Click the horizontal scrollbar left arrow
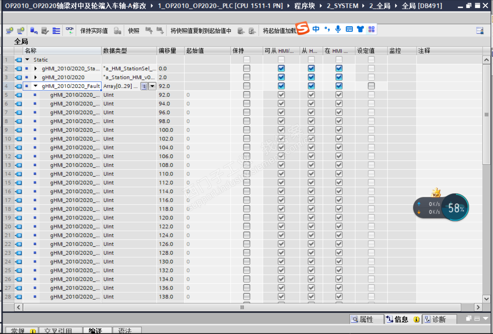Screen dimensions: 493x334 coord(18,307)
